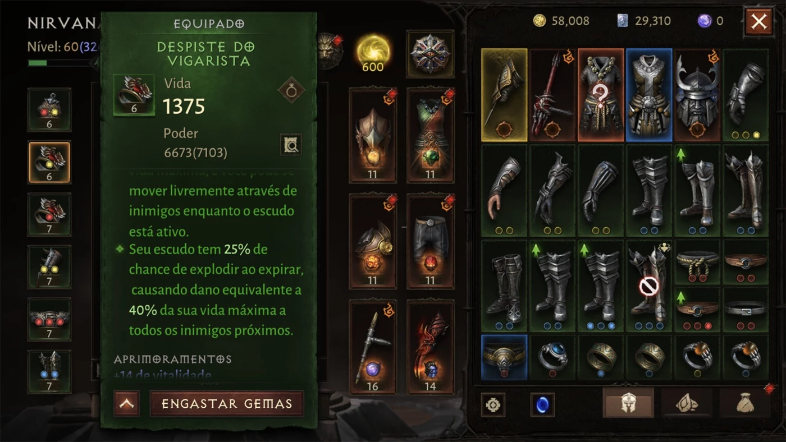
Task: Select equipped helmet slot level 11
Action: tap(373, 135)
